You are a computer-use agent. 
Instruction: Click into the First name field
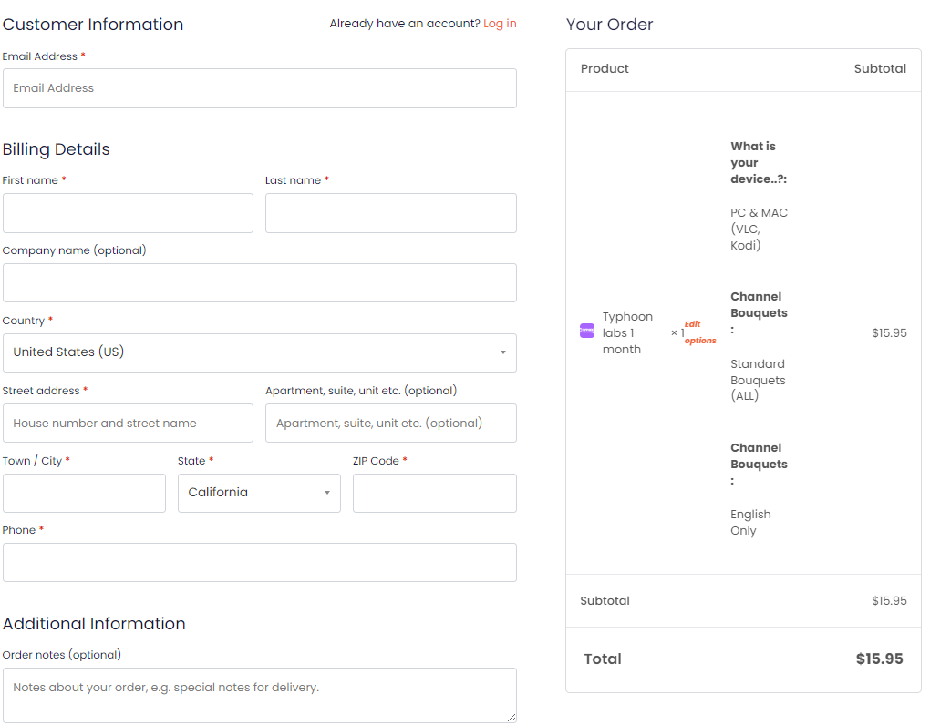point(128,213)
